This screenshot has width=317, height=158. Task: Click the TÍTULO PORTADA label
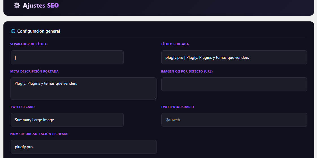point(175,44)
